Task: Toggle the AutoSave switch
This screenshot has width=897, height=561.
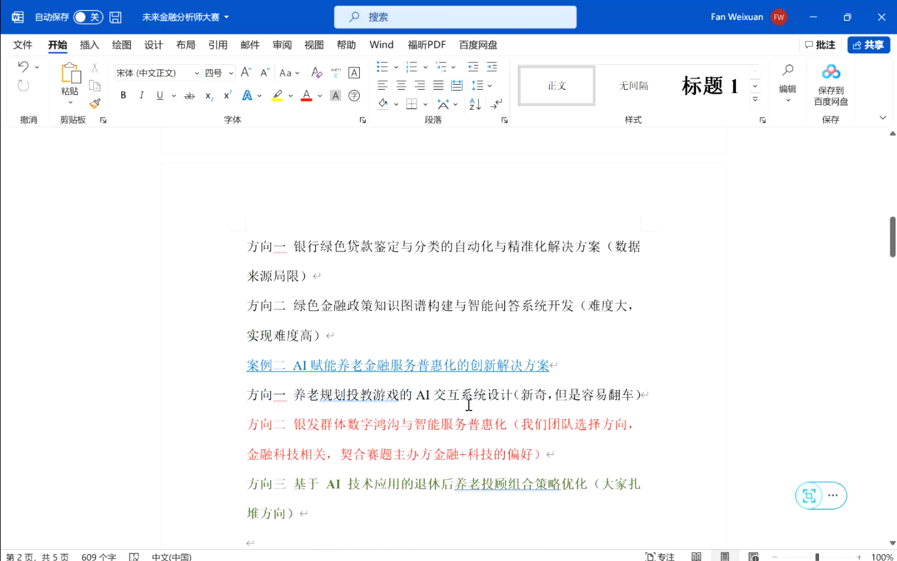Action: pos(88,17)
